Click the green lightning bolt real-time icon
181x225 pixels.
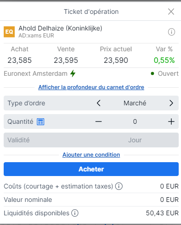73,73
